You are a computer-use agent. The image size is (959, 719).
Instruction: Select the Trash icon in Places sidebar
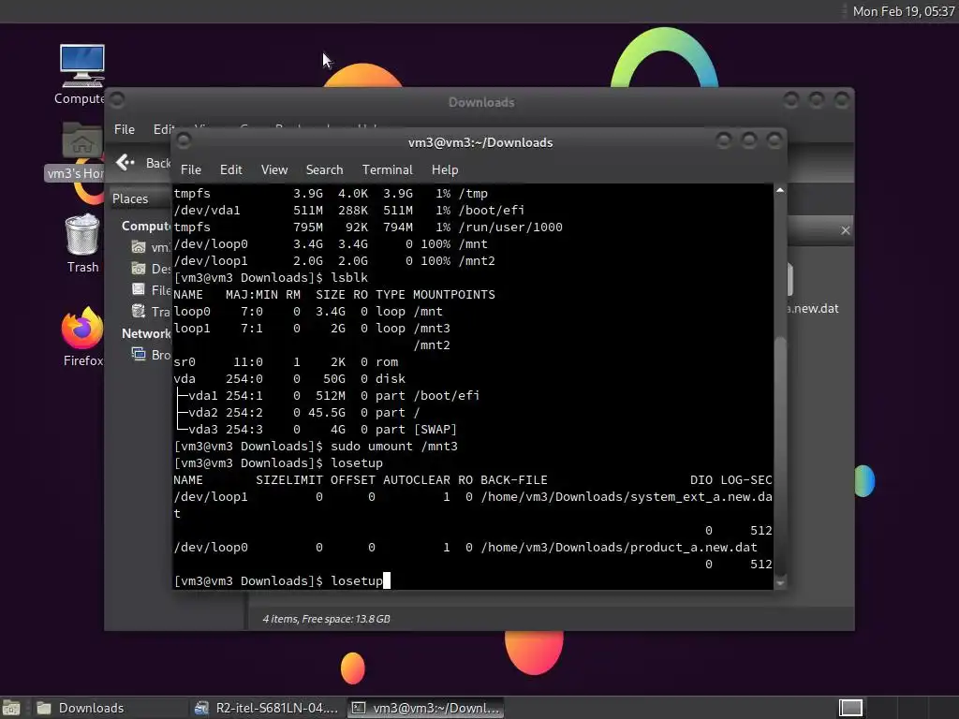click(x=139, y=311)
